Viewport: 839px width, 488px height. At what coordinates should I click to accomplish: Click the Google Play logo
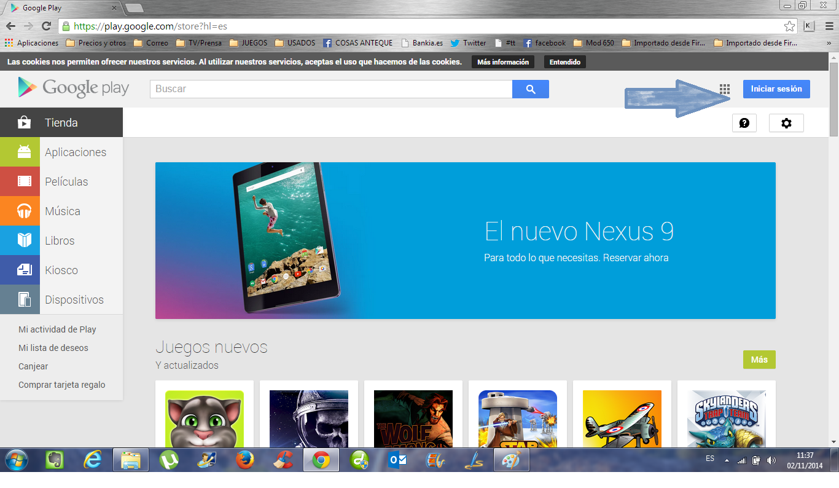pos(74,89)
